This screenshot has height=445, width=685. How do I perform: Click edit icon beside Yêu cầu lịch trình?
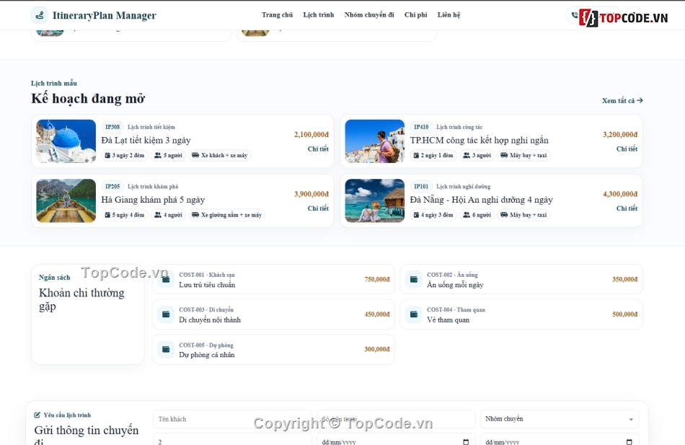click(37, 415)
